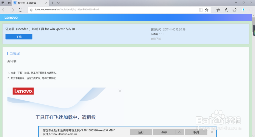Click 取消 in download prompt

point(196,132)
